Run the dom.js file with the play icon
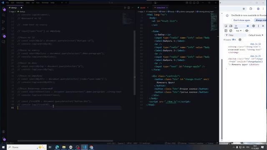The height and width of the screenshot is (150, 267). pos(125,7)
